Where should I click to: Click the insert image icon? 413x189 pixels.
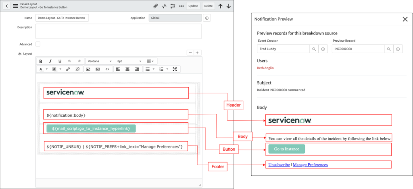click(x=88, y=69)
